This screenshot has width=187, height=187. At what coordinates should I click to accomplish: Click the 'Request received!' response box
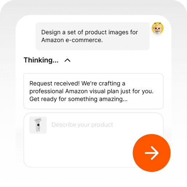[x=93, y=91]
